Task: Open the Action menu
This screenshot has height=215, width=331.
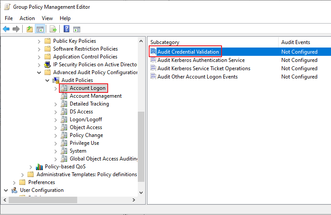Action: pos(27,18)
